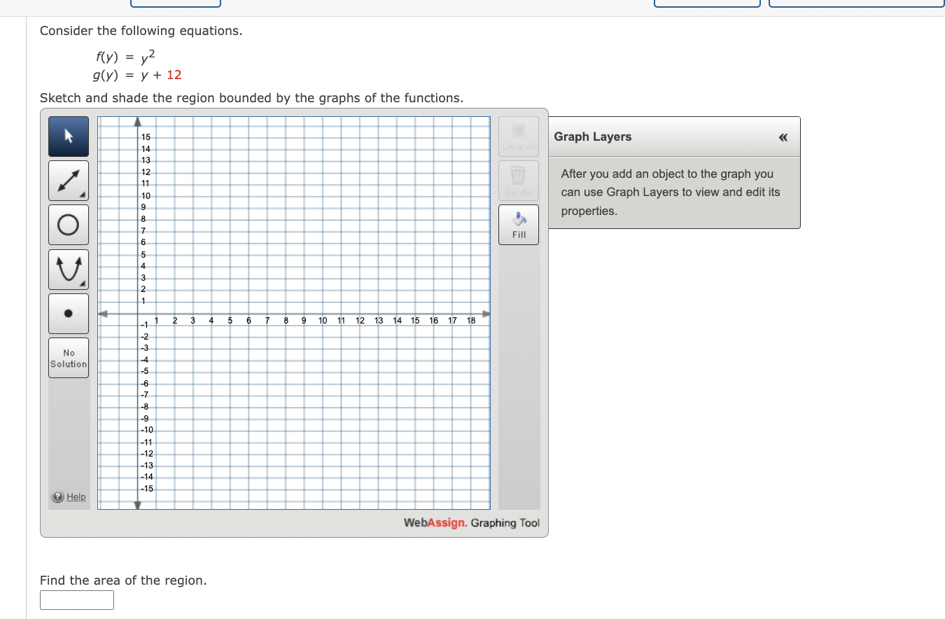Open the Help link
The width and height of the screenshot is (945, 619).
(76, 496)
